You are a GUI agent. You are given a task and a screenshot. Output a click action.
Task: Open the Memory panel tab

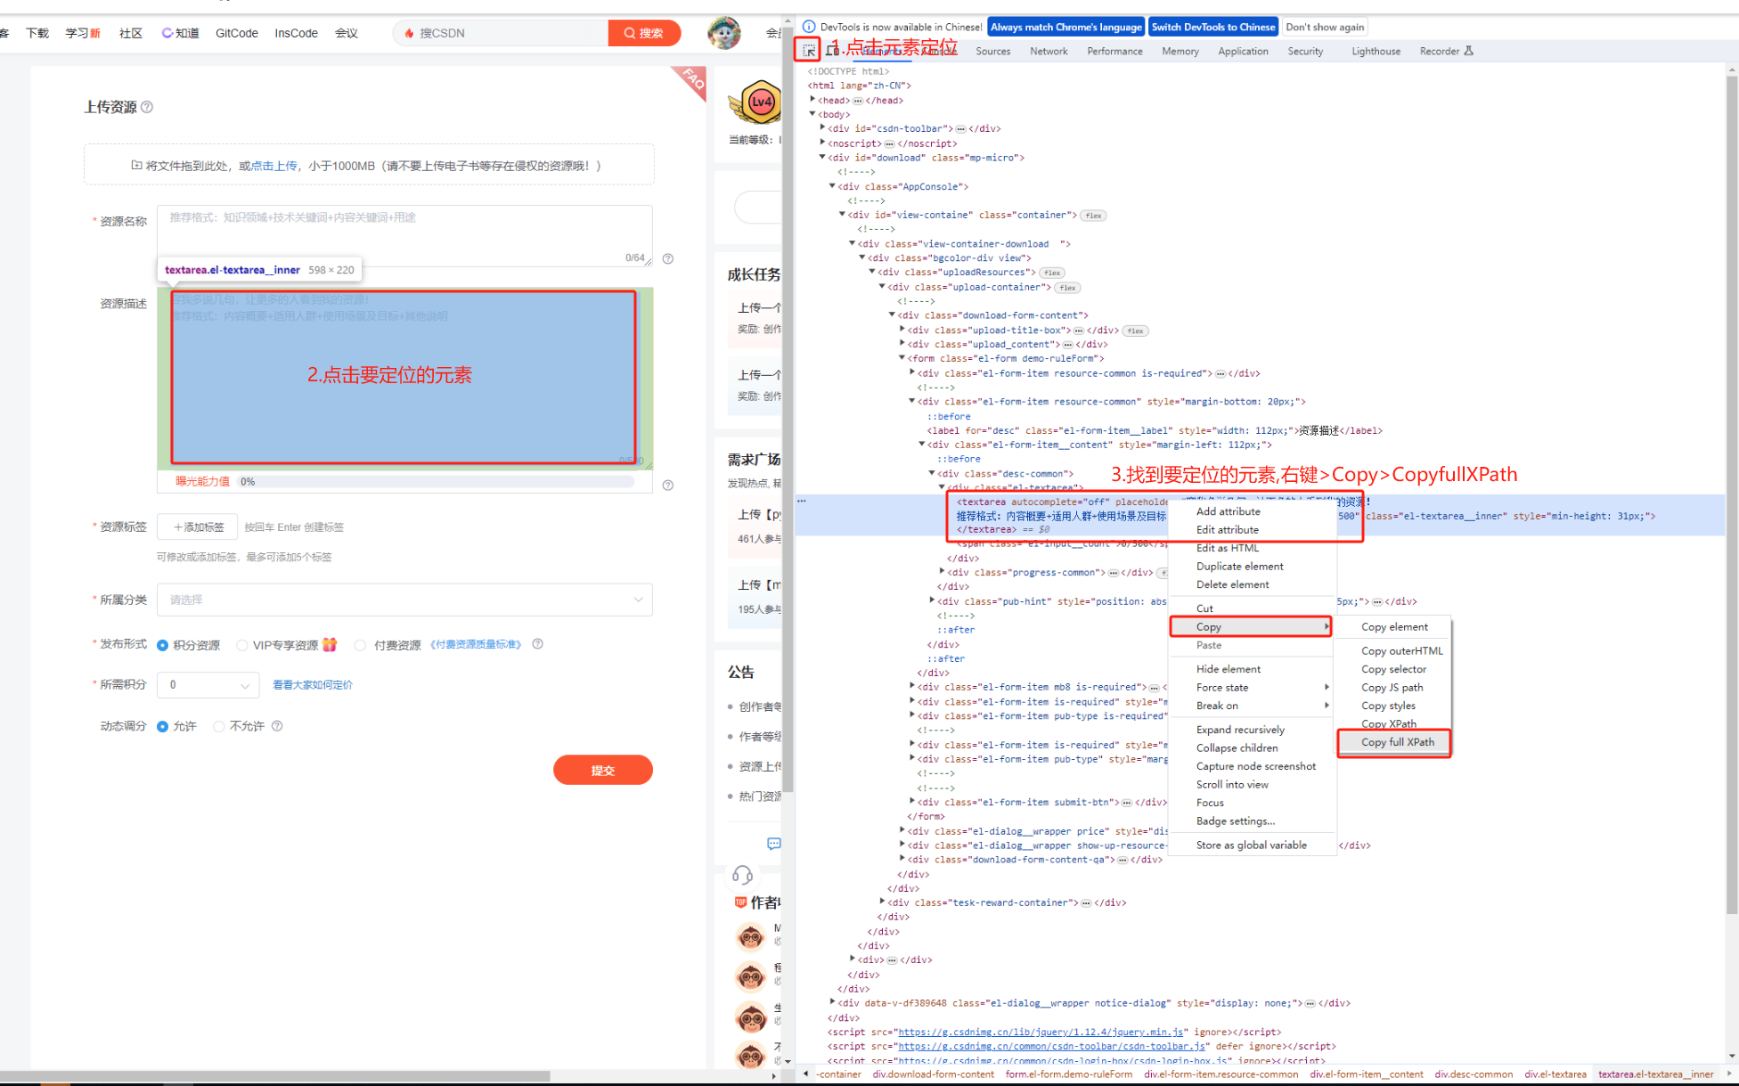point(1176,52)
